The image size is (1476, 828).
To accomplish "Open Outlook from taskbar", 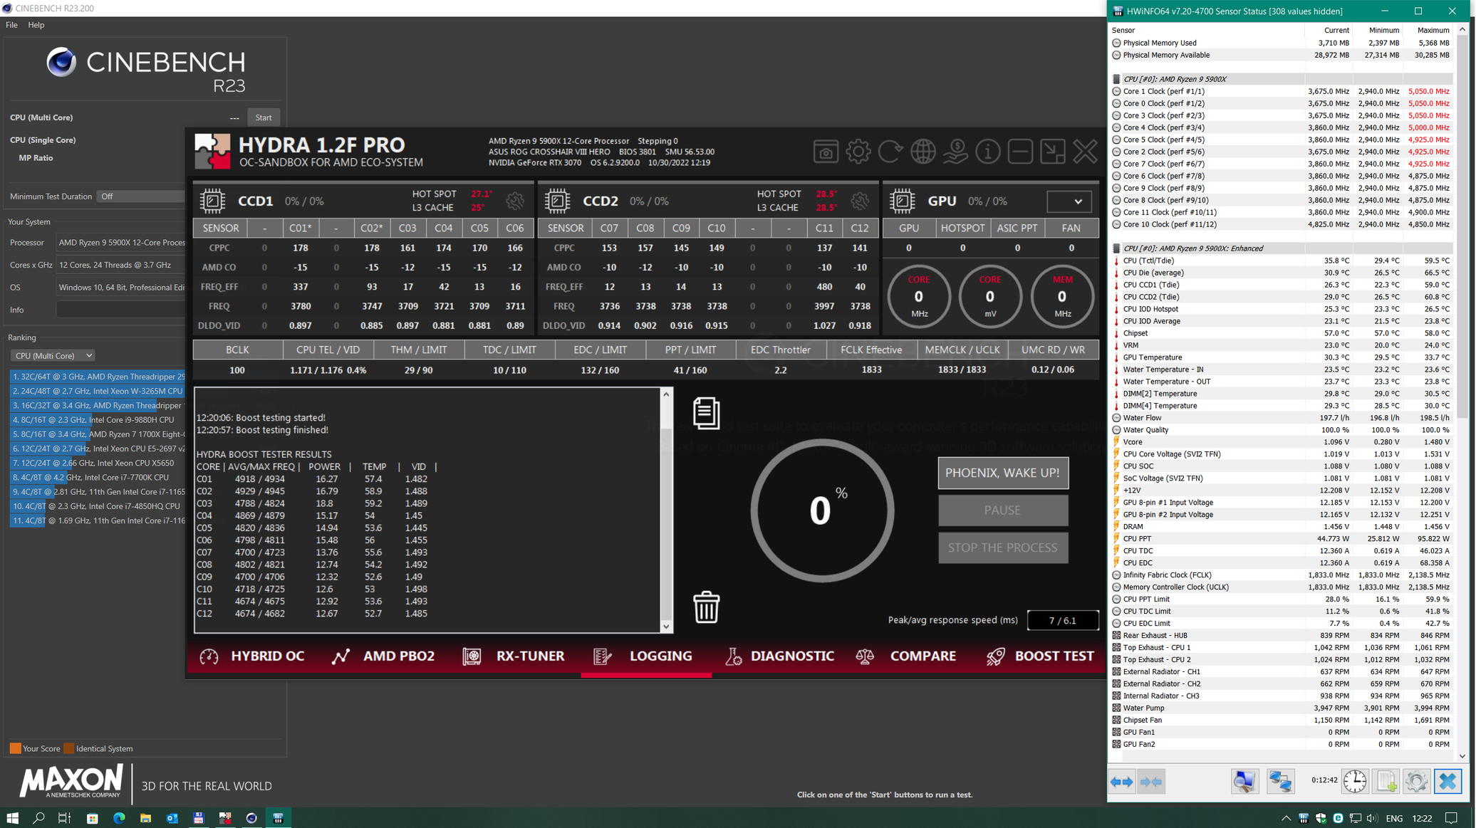I will pos(172,818).
